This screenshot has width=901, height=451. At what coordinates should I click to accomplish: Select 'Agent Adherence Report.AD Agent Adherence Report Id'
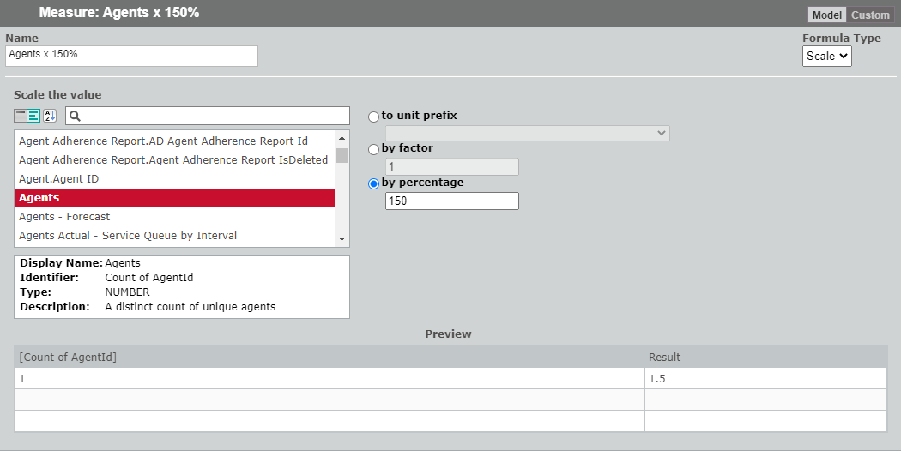point(163,141)
